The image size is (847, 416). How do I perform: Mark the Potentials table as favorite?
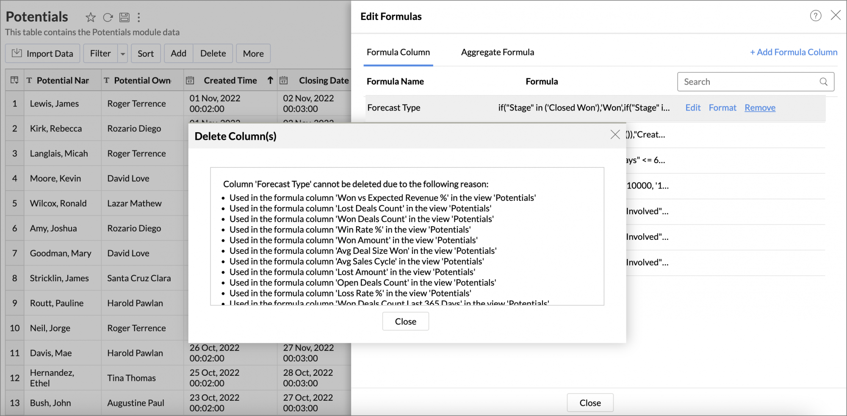coord(91,17)
